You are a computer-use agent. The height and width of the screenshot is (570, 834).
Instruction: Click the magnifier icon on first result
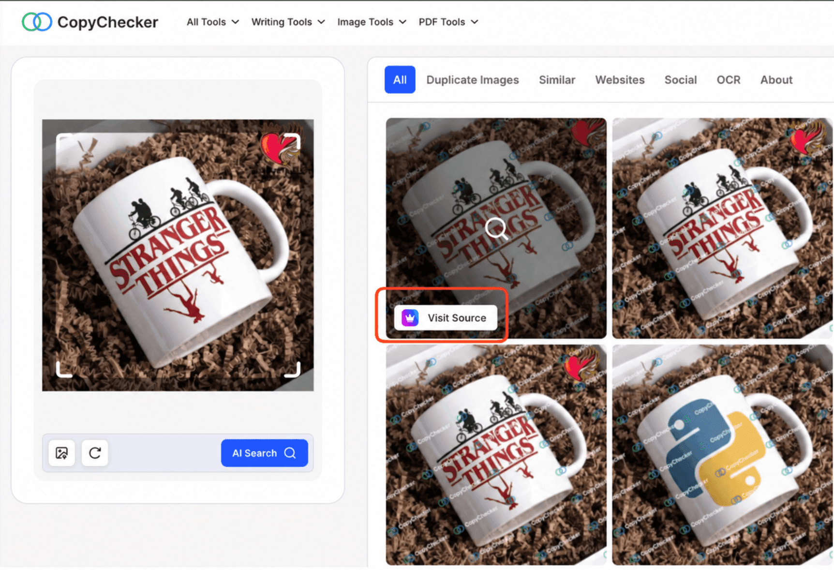(x=496, y=228)
